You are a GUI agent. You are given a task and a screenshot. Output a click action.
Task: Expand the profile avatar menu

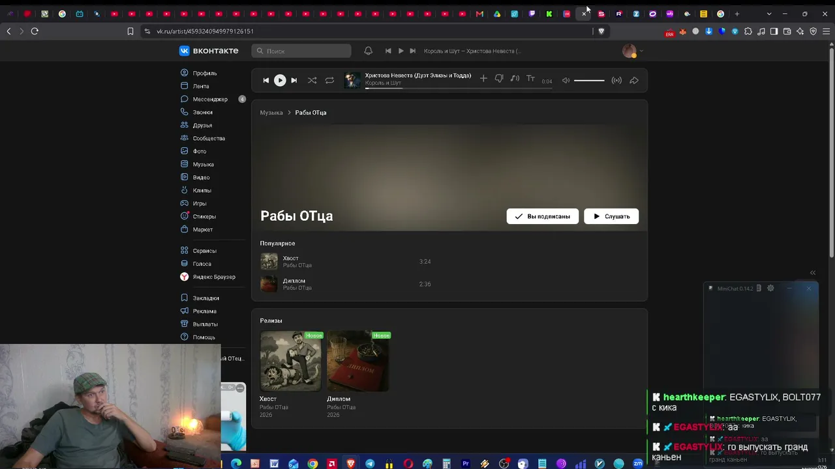pyautogui.click(x=631, y=51)
